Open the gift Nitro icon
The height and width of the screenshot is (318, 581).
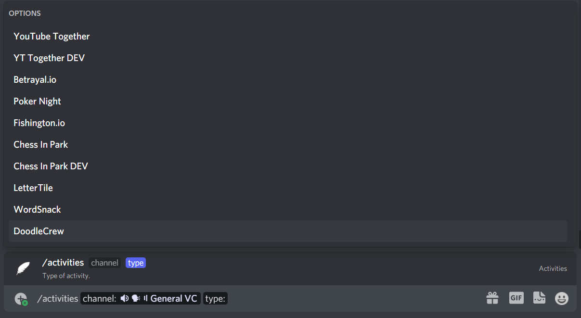(492, 298)
